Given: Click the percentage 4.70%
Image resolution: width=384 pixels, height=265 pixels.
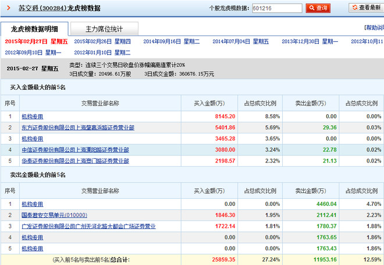Looking at the screenshot, I should (374, 204).
